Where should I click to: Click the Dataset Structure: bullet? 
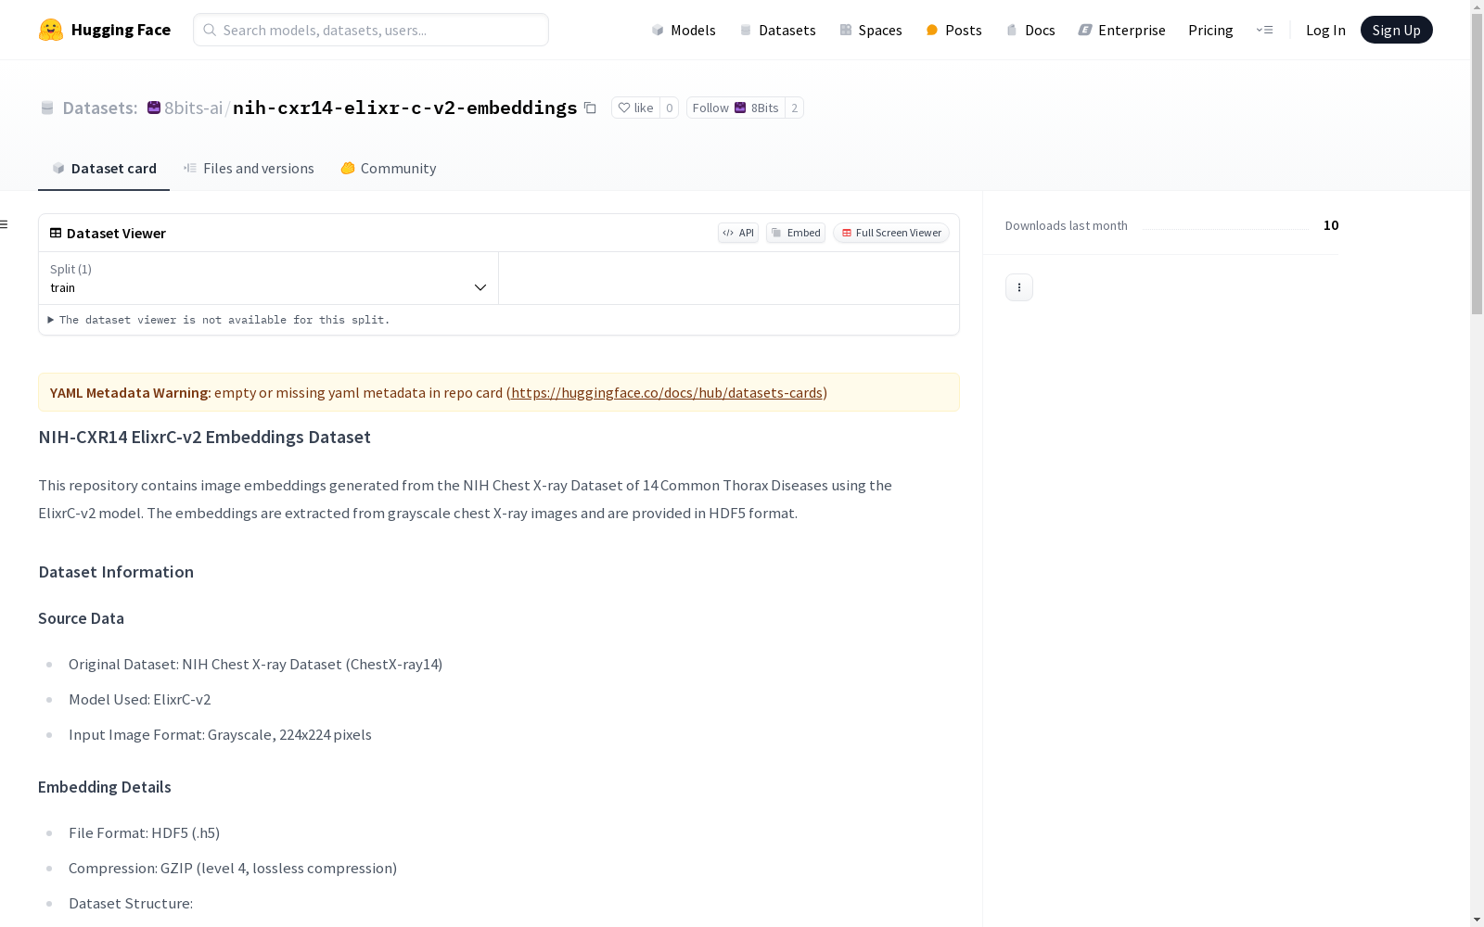pos(131,903)
